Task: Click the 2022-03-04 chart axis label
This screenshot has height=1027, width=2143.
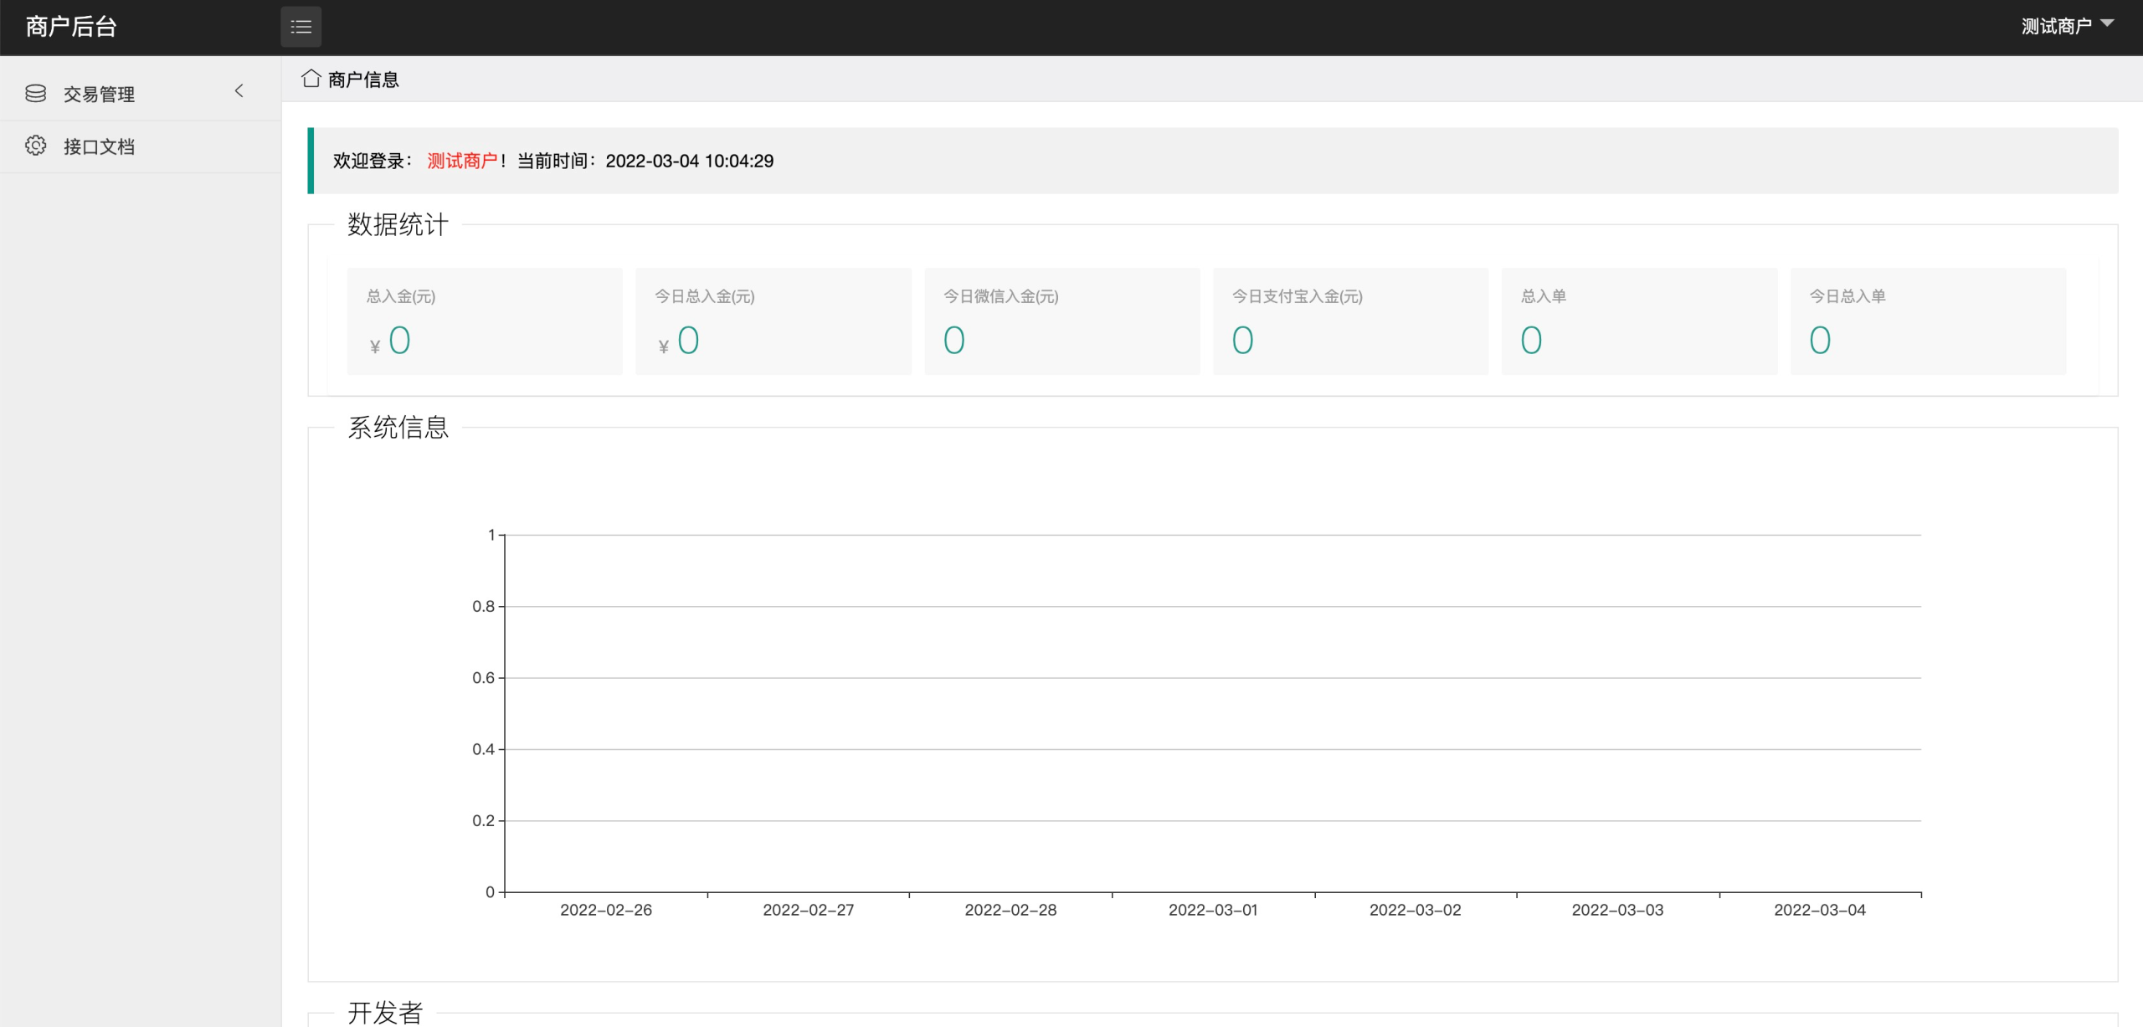Action: 1820,910
